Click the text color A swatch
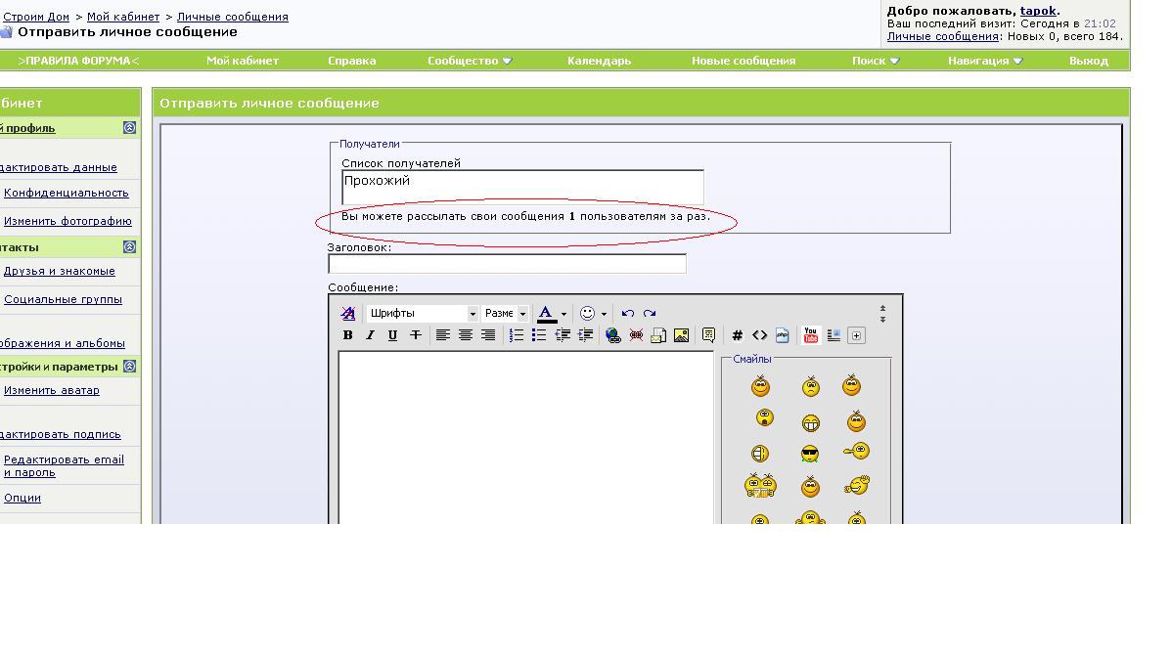Image resolution: width=1172 pixels, height=656 pixels. [x=547, y=314]
